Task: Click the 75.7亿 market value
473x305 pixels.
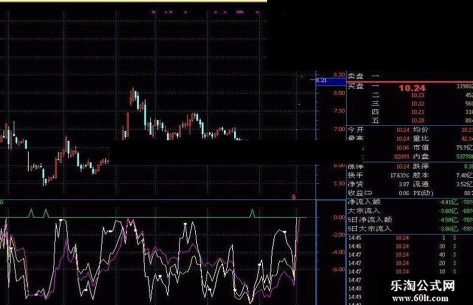Action: (x=464, y=148)
